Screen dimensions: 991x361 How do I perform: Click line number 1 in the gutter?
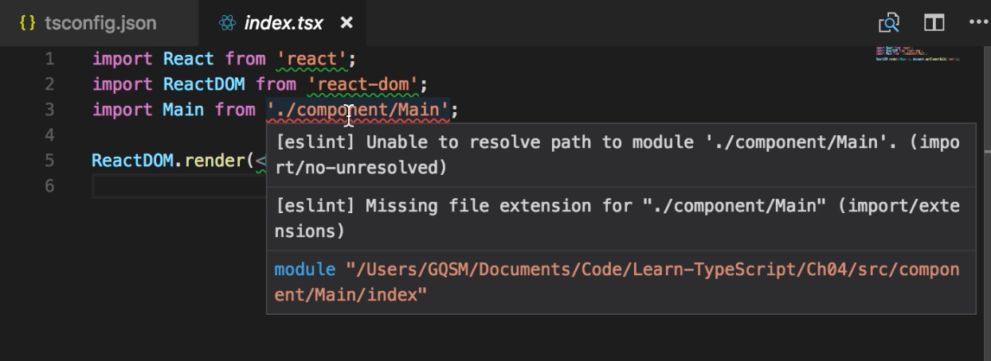point(50,59)
